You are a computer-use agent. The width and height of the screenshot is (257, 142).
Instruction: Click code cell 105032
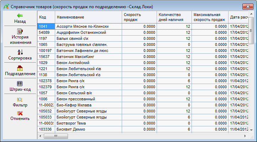pyautogui.click(x=46, y=111)
